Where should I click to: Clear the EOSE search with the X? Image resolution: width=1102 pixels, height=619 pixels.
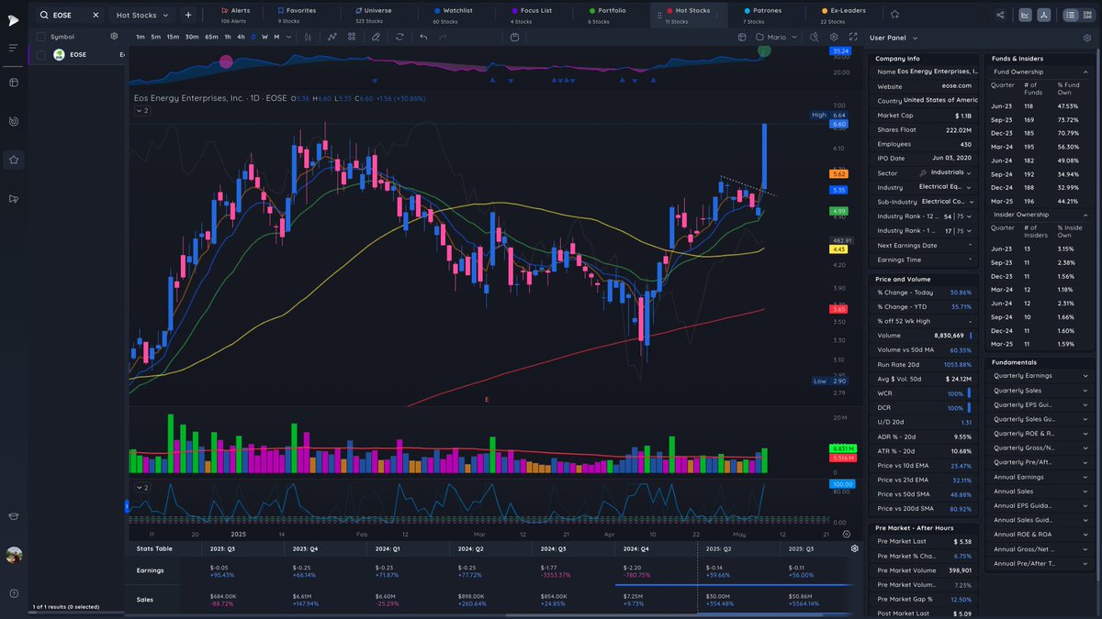pos(97,15)
